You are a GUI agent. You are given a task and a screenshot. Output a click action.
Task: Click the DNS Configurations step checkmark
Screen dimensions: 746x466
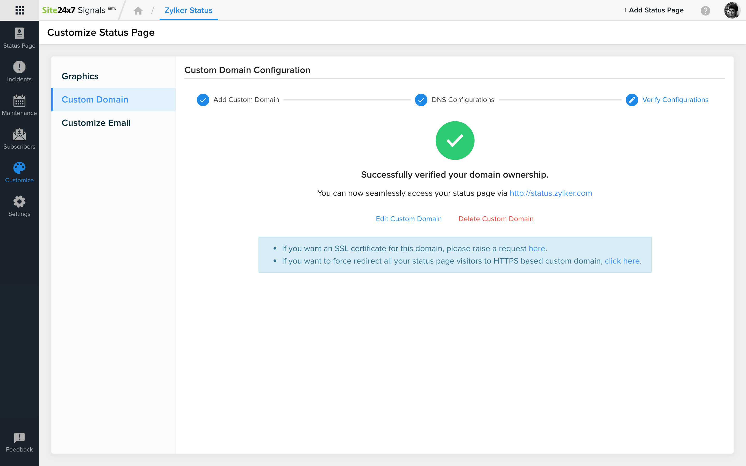tap(421, 100)
